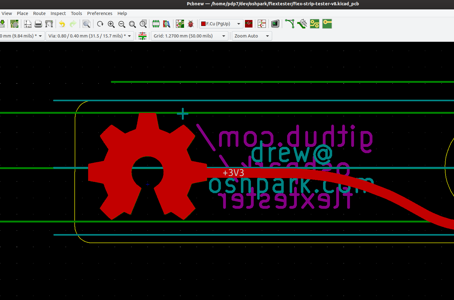Print the current board
This screenshot has width=454, height=300.
pyautogui.click(x=38, y=24)
